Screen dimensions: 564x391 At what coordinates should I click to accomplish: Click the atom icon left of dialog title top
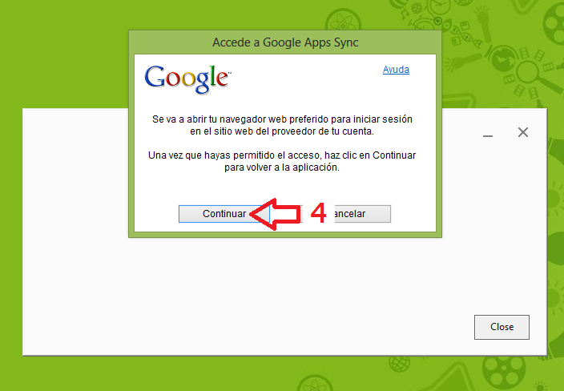coord(342,21)
